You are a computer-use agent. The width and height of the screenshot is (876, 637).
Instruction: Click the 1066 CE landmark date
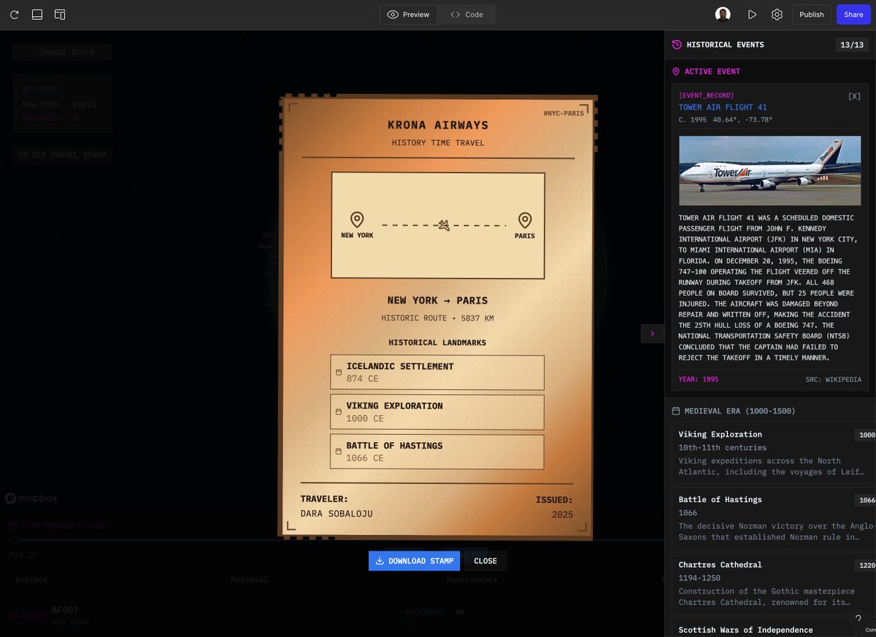coord(365,458)
